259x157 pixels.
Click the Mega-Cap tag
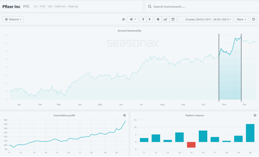point(73,6)
